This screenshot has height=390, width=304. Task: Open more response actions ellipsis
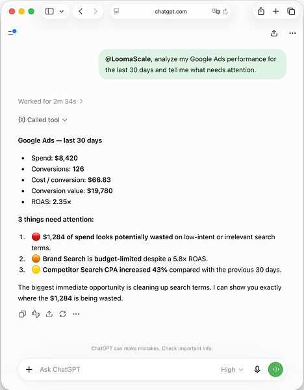(x=76, y=314)
